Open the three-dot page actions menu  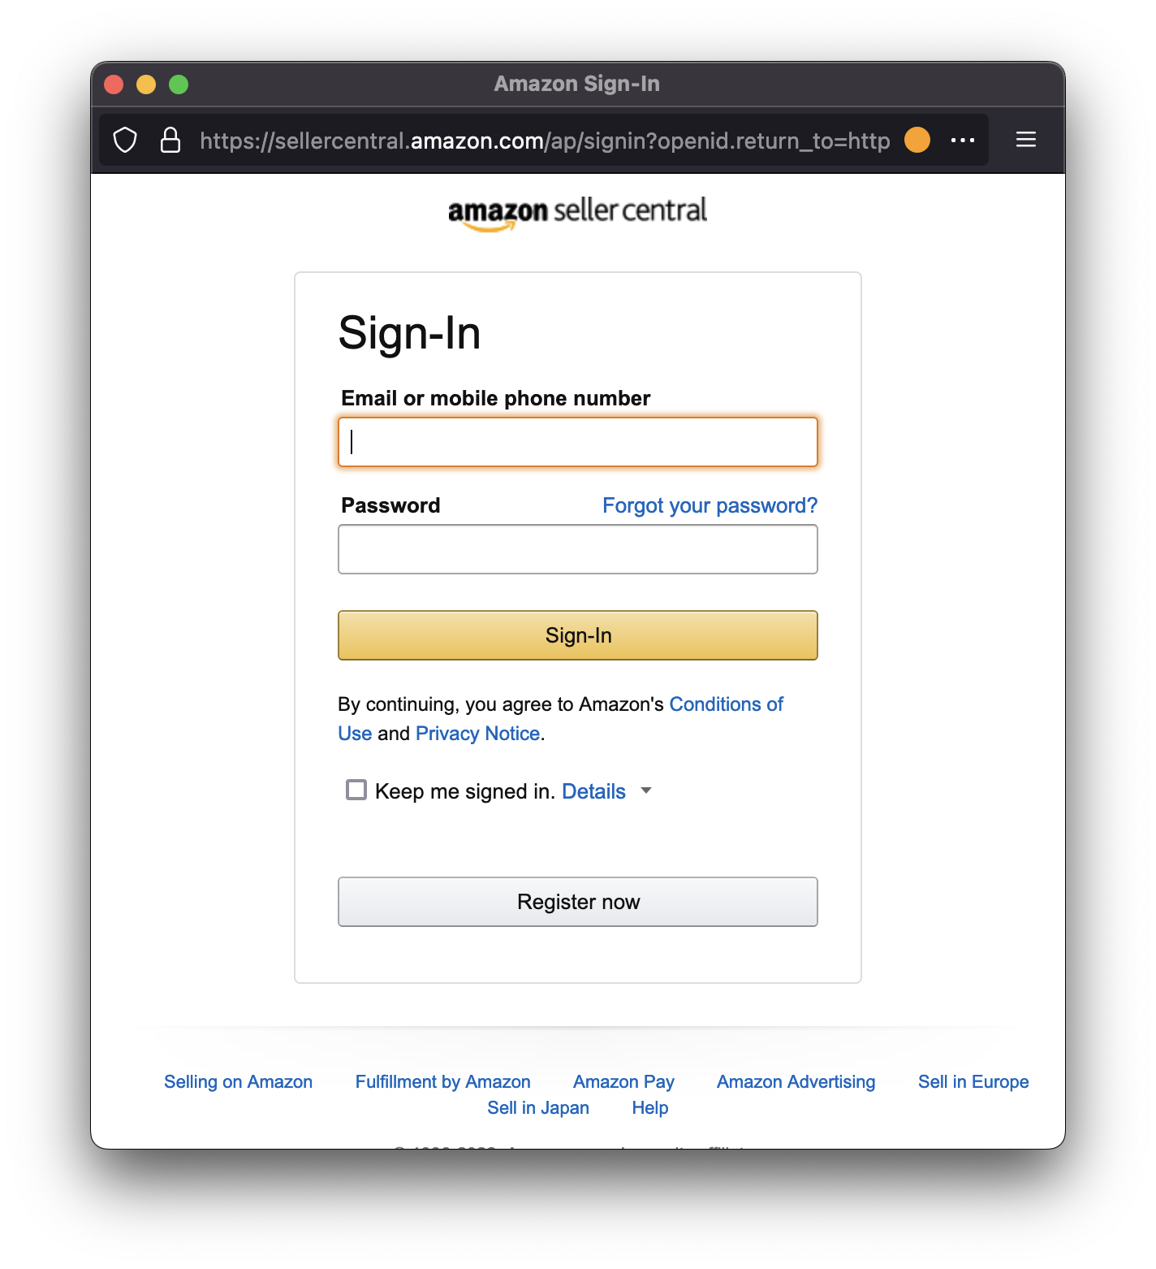[963, 140]
